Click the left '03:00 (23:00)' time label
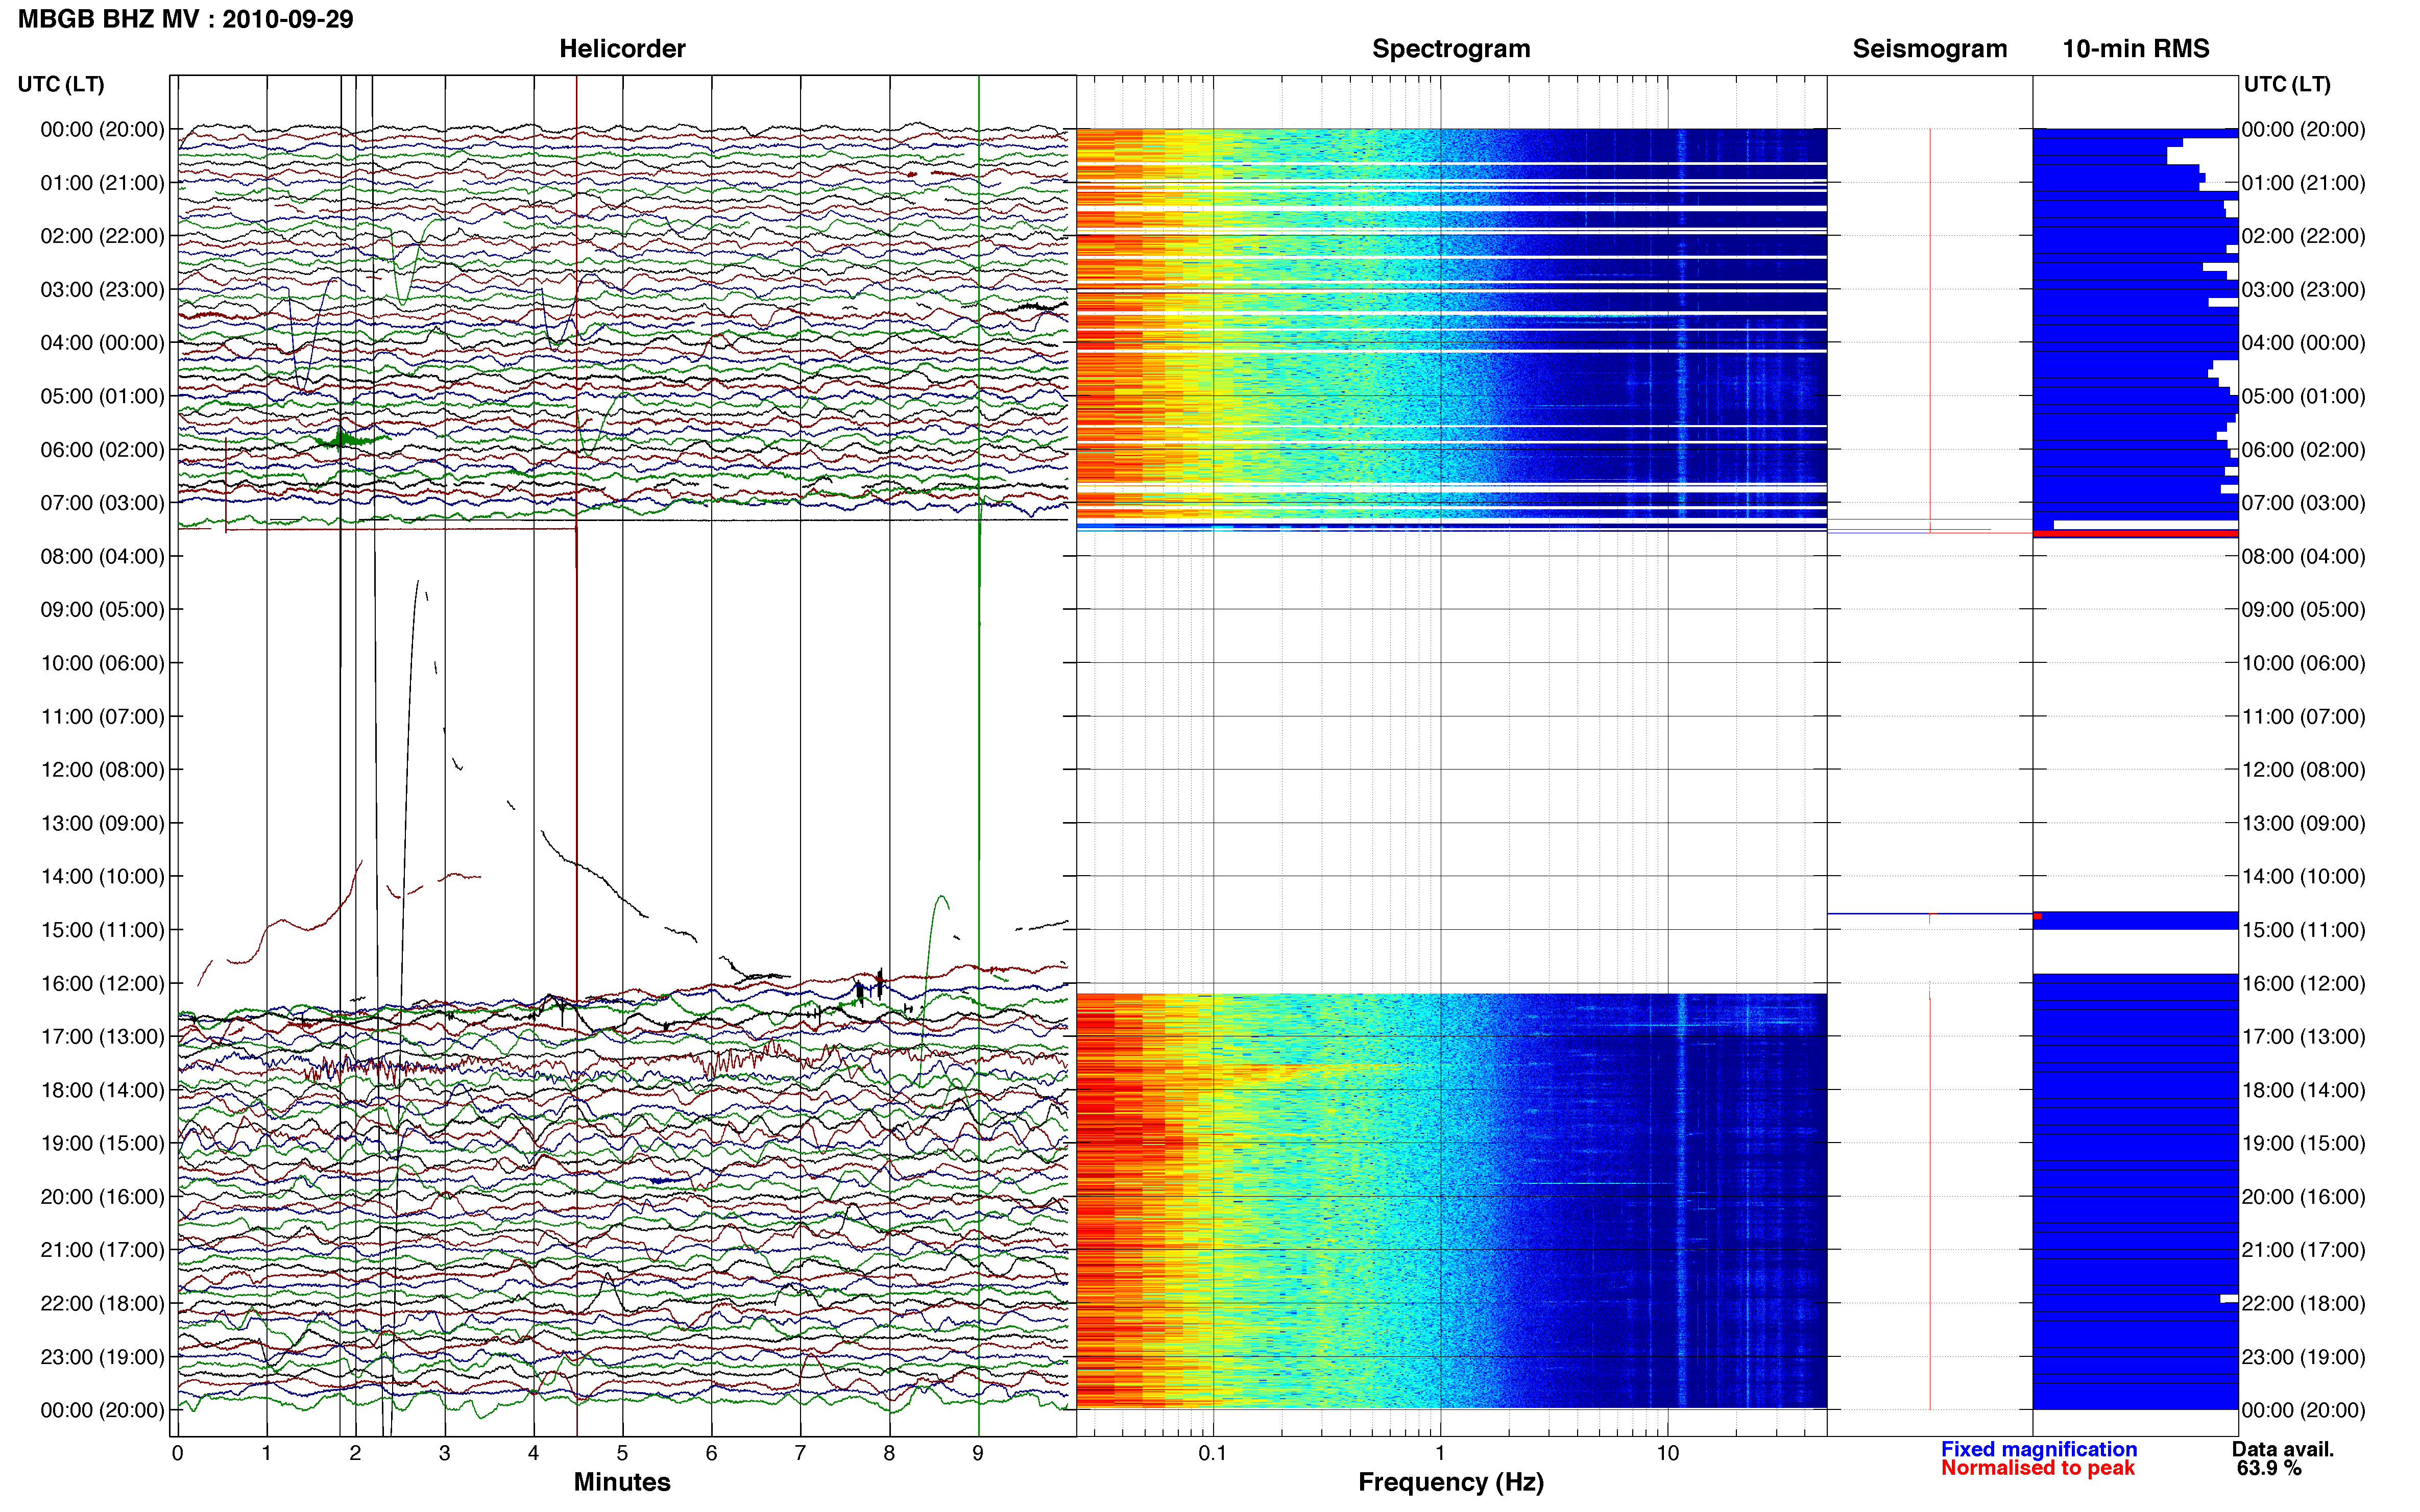Image resolution: width=2420 pixels, height=1512 pixels. tap(102, 289)
